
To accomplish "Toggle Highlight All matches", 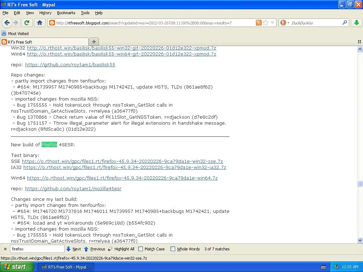I will pyautogui.click(x=121, y=249).
